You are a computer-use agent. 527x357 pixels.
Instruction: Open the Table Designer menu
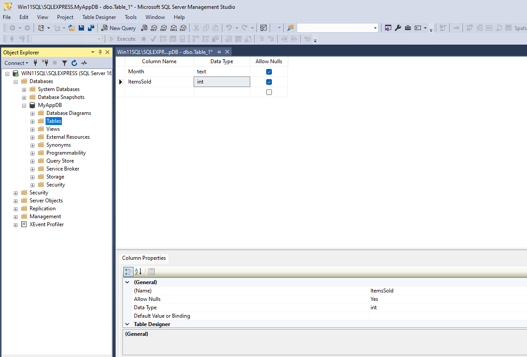pyautogui.click(x=99, y=17)
